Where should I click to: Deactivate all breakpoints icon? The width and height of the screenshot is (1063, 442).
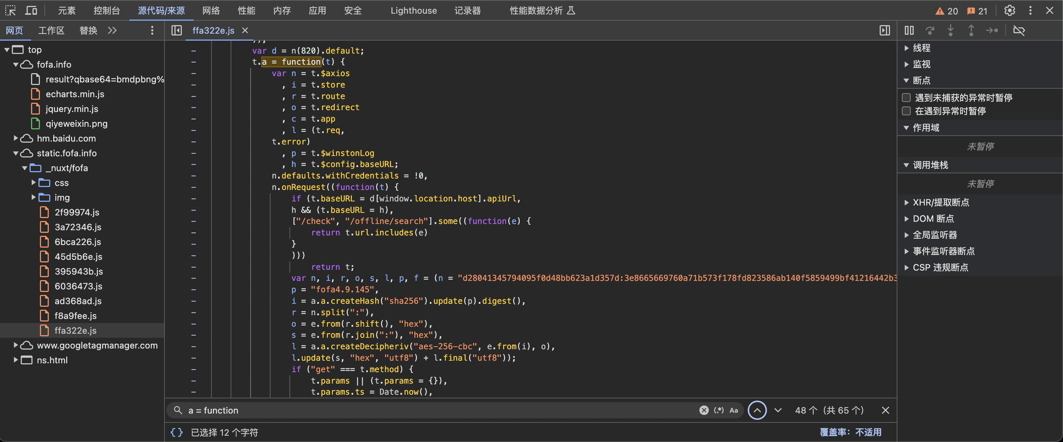click(1019, 30)
